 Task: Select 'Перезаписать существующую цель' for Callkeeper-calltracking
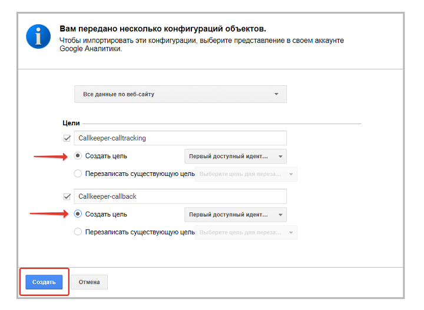coord(78,174)
